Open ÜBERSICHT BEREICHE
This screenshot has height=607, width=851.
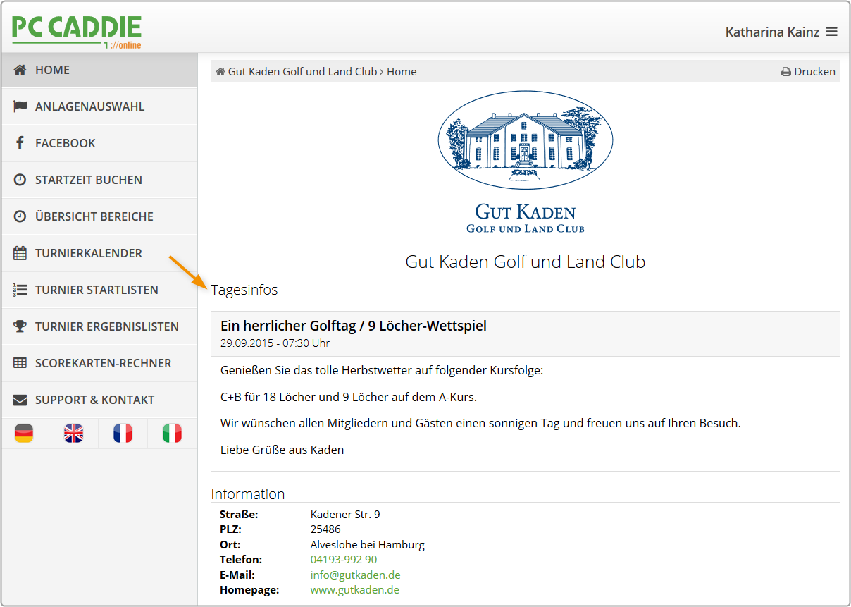[x=99, y=216]
